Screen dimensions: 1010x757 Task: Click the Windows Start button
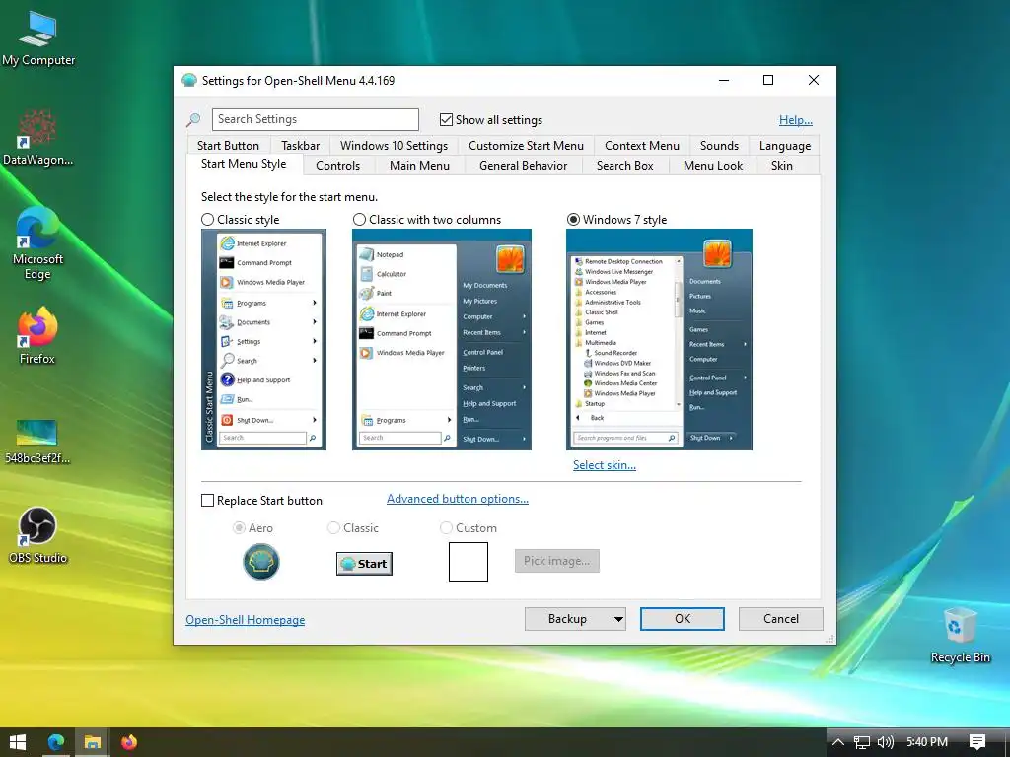click(18, 742)
